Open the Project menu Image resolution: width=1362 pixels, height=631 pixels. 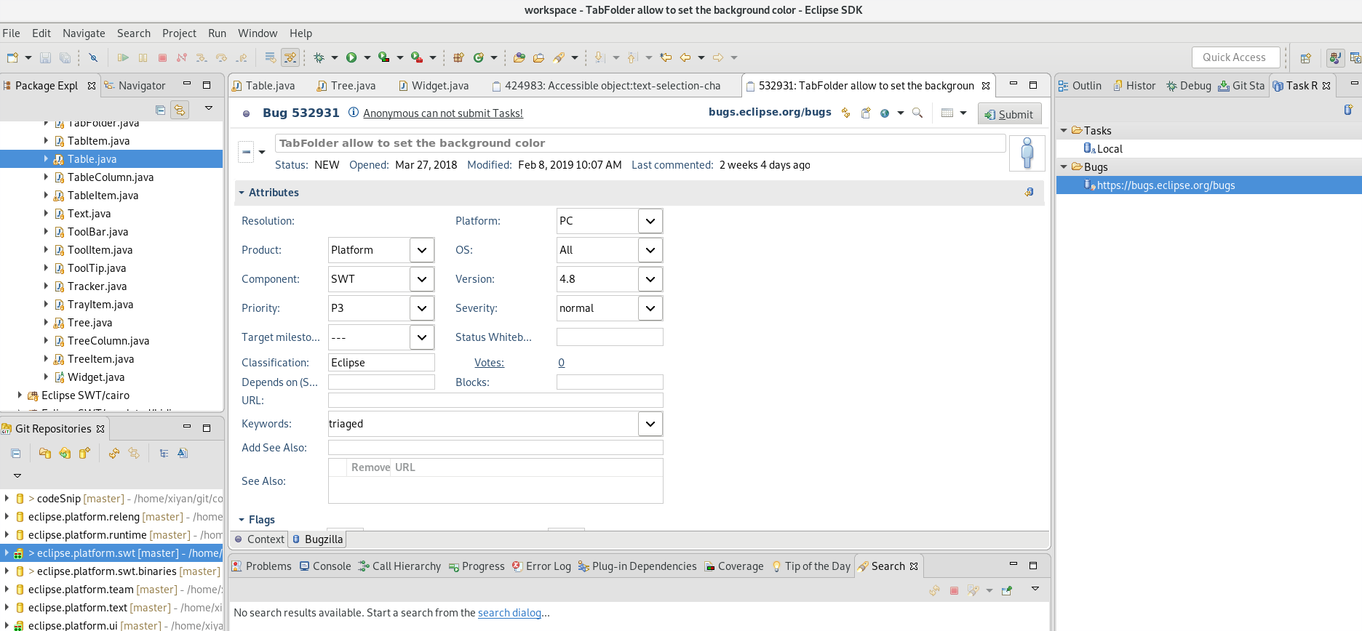pyautogui.click(x=179, y=33)
